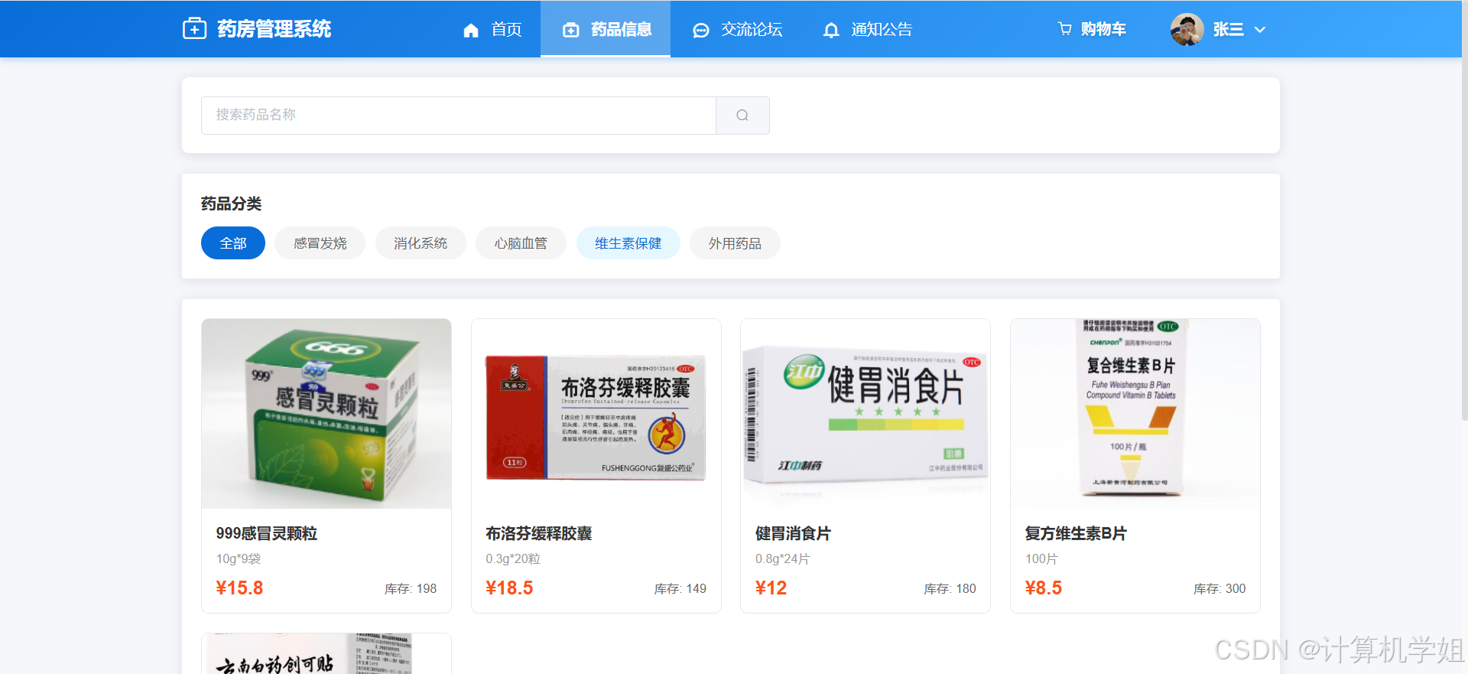This screenshot has width=1468, height=674.
Task: Expand the 张三 user dropdown arrow
Action: tap(1260, 30)
